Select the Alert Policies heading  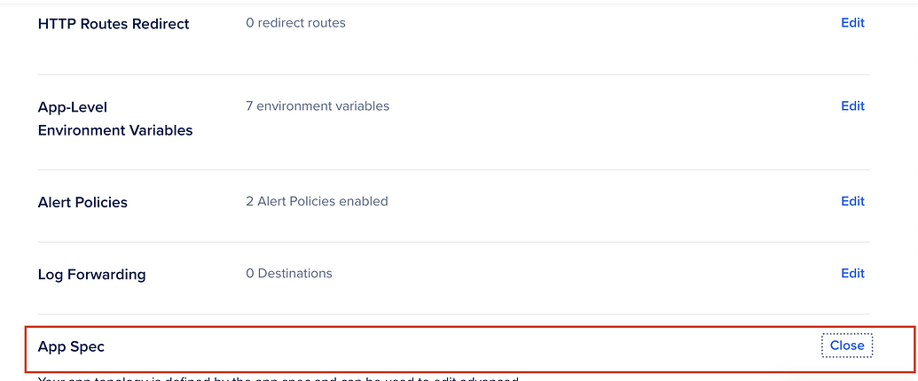82,203
